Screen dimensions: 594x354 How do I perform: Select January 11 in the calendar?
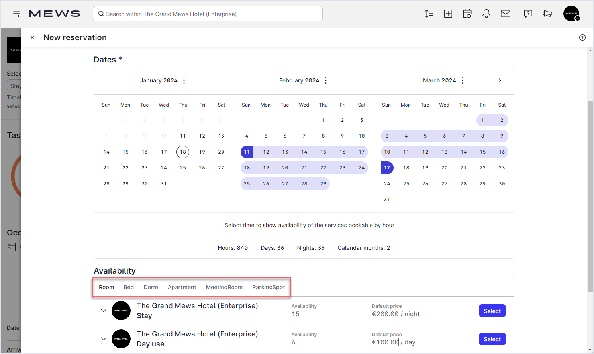pos(183,136)
